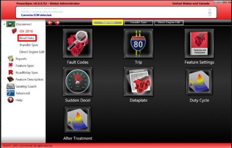Viewport: 232px width, 148px height.
Task: Open the Fault Codes engine icon
Action: click(78, 43)
